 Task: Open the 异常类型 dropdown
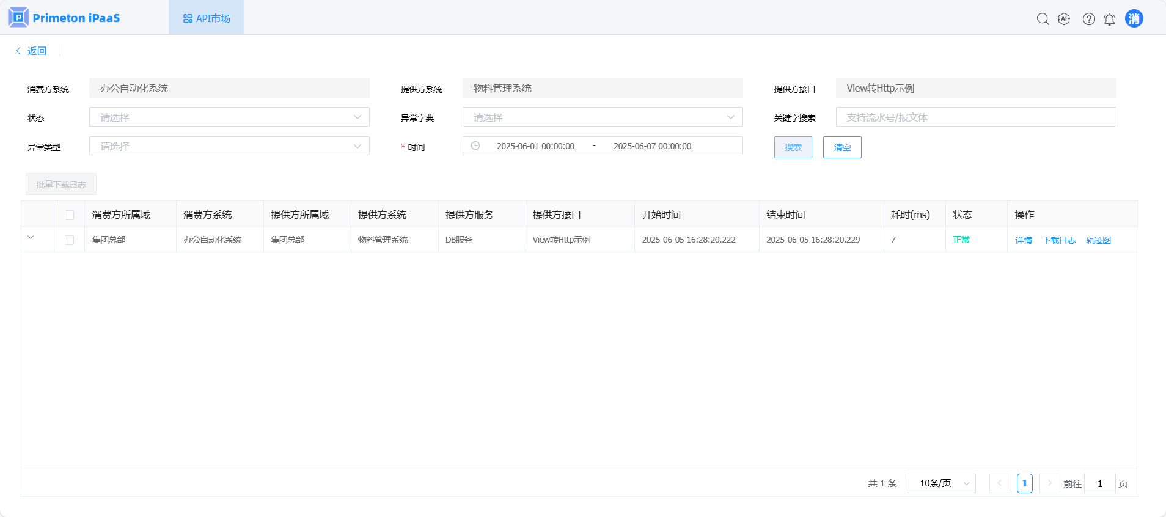229,146
